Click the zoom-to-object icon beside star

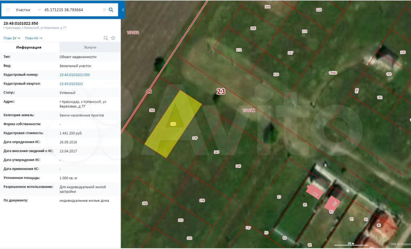point(106,38)
